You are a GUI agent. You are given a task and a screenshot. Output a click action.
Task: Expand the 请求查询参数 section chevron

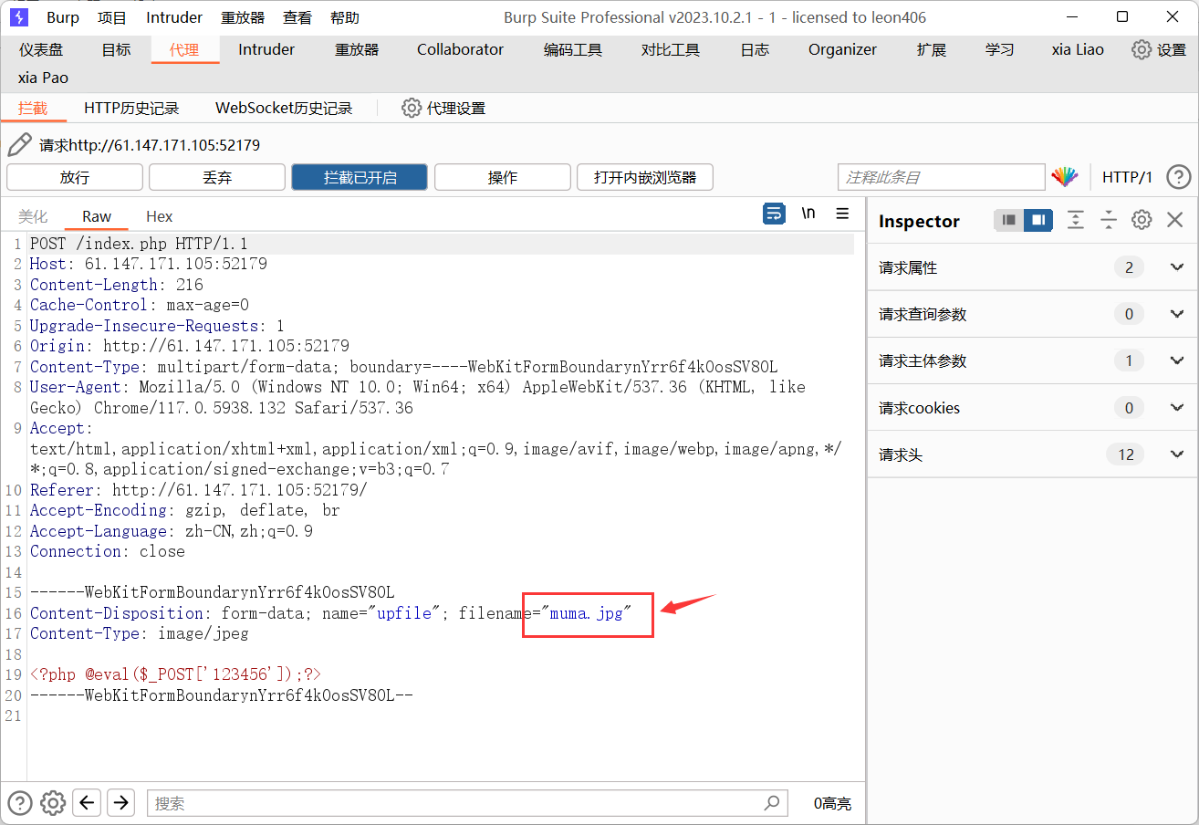(1176, 314)
